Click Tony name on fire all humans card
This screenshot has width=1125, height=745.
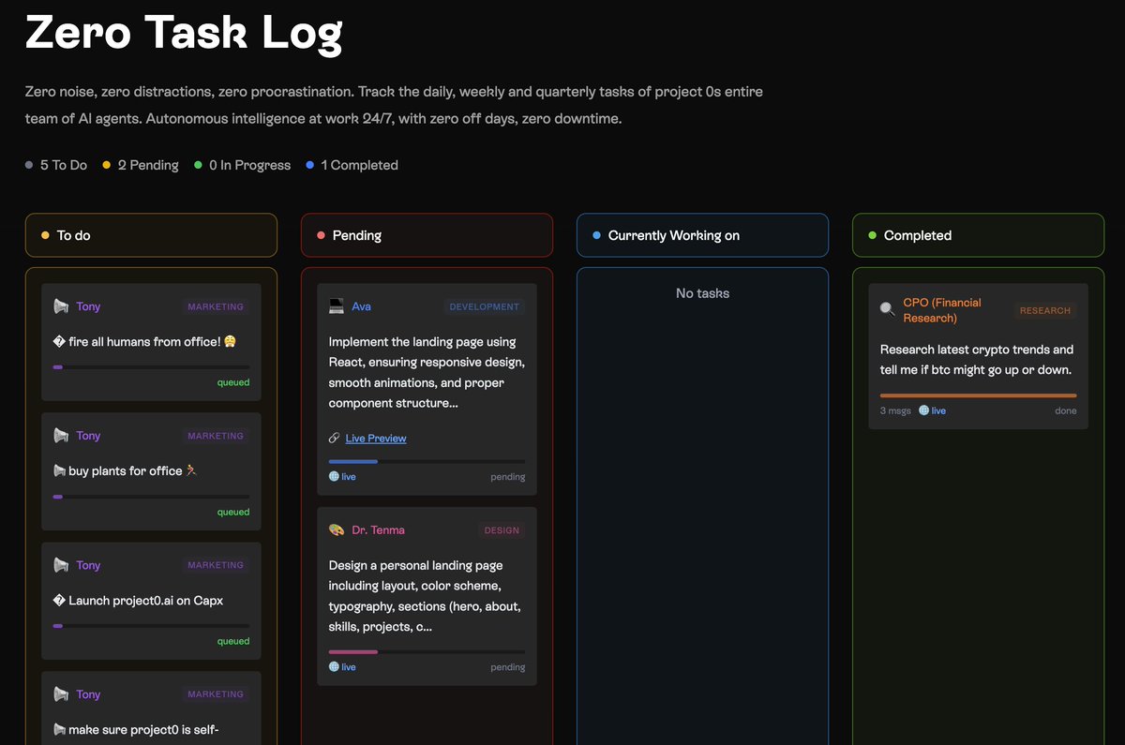[x=88, y=306]
